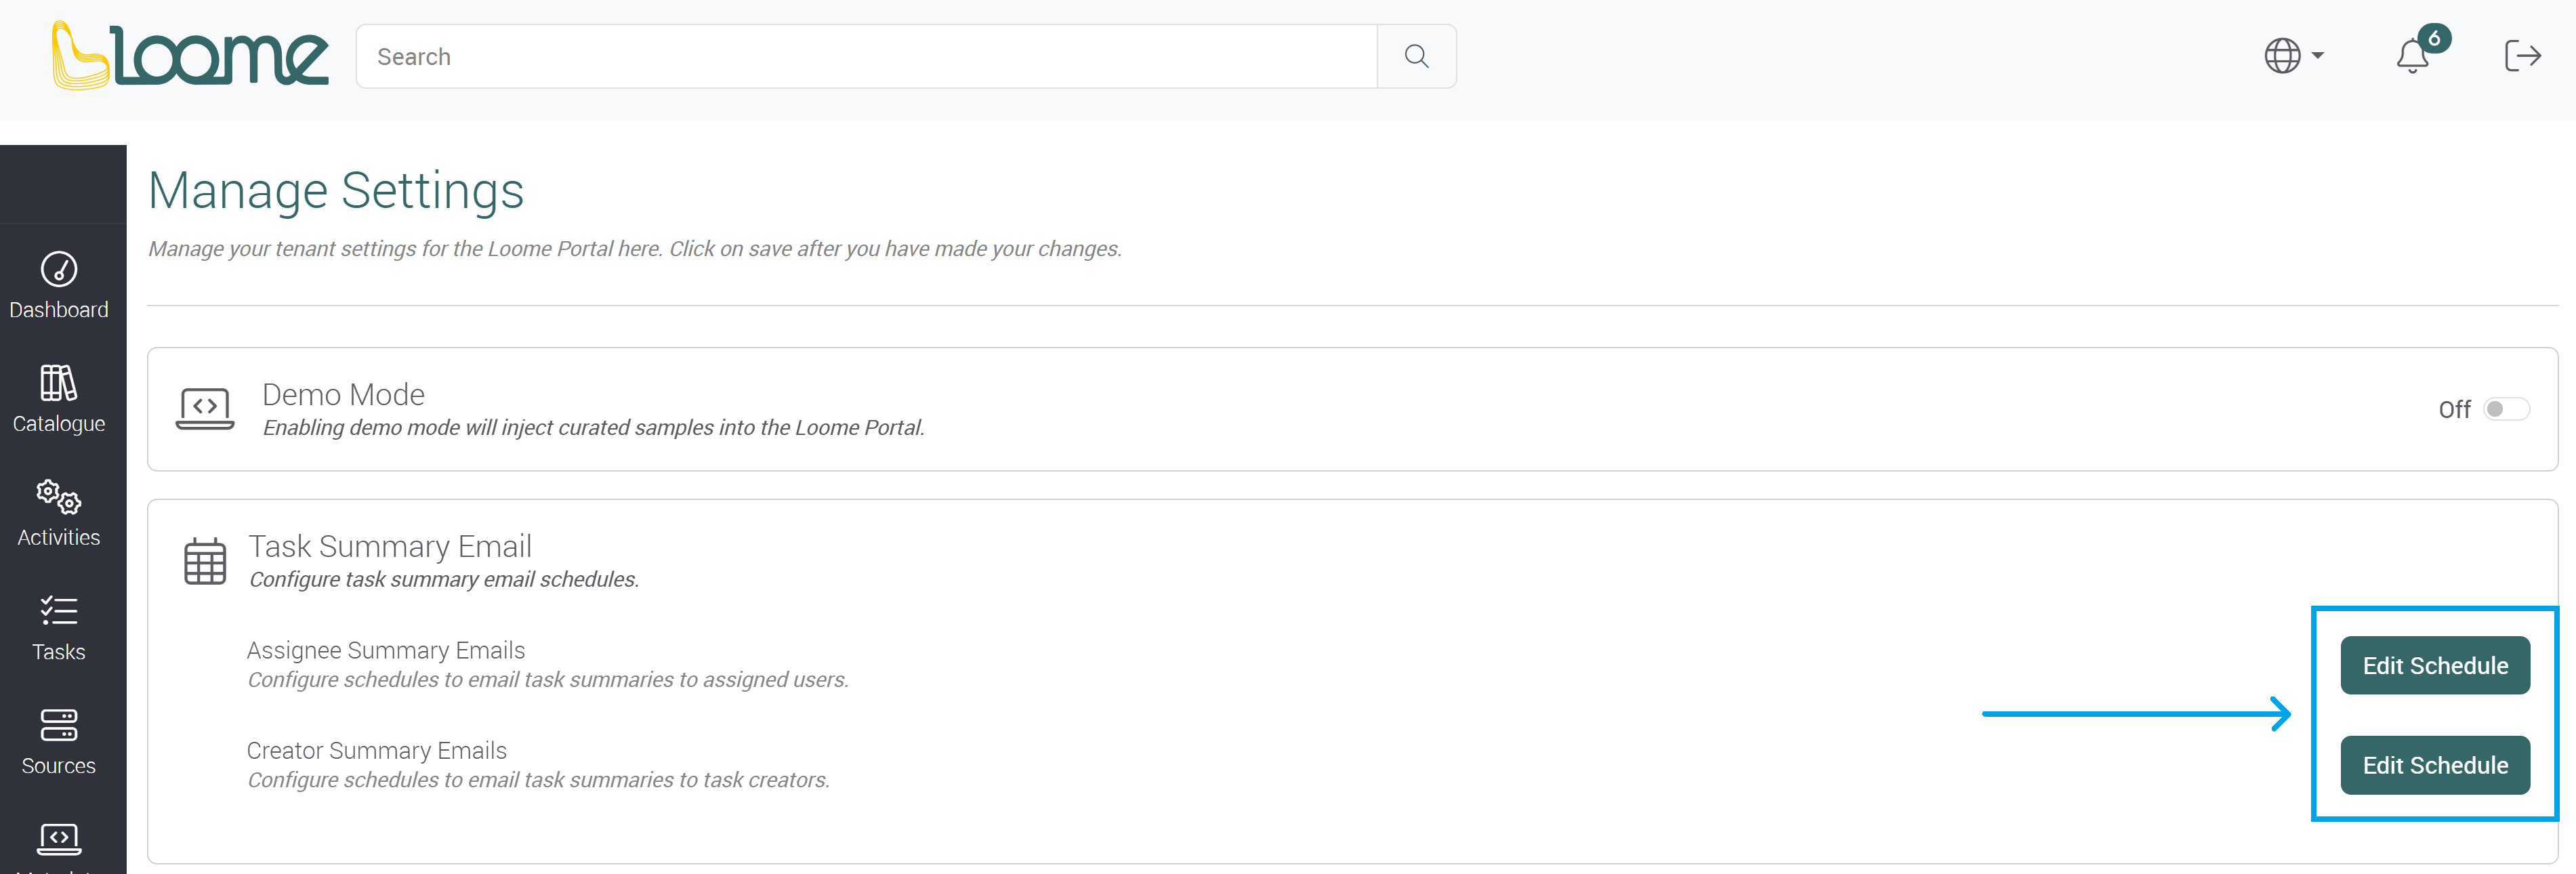Expand the globe menu chevron
Viewport: 2576px width, 874px height.
click(x=2317, y=57)
